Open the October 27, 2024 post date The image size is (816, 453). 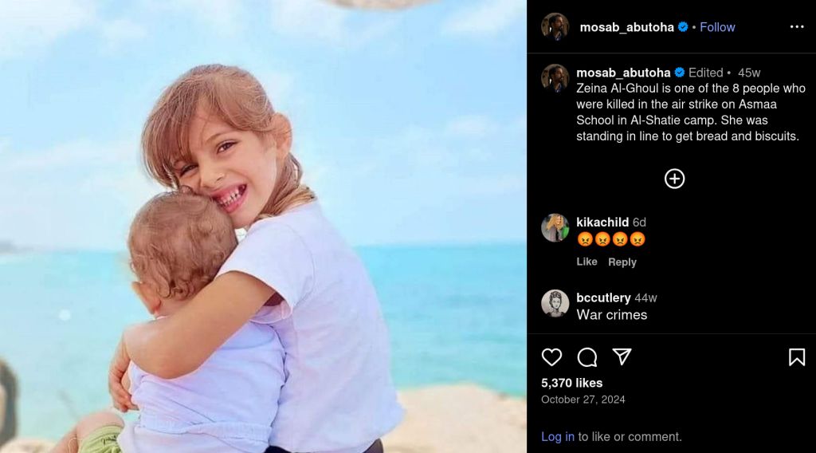[x=583, y=400]
